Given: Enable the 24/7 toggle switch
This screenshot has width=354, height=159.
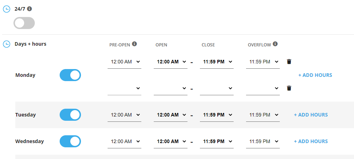Looking at the screenshot, I should pos(24,23).
